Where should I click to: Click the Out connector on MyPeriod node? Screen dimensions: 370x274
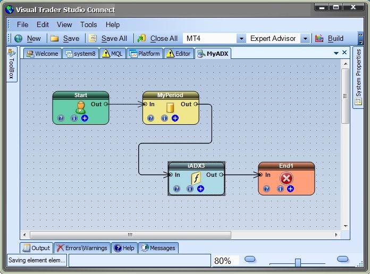coord(196,104)
